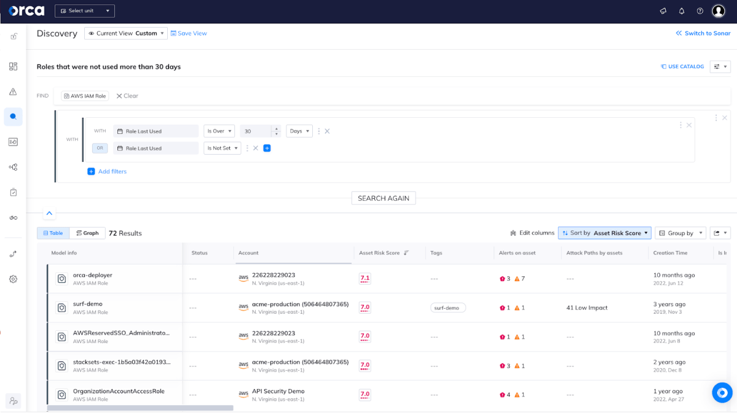
Task: Click the Clear button in Find bar
Action: 127,96
